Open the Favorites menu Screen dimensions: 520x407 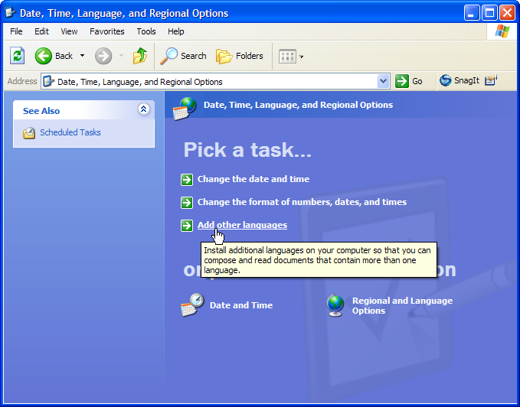click(106, 31)
